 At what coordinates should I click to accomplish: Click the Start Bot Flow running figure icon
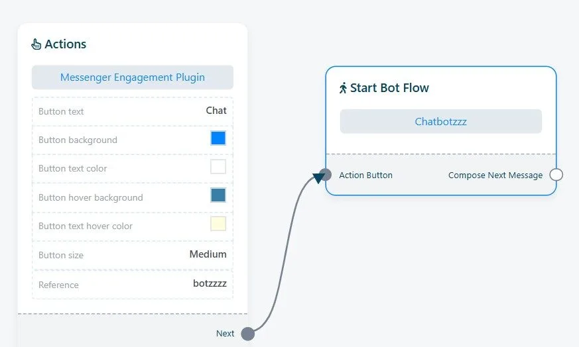343,88
